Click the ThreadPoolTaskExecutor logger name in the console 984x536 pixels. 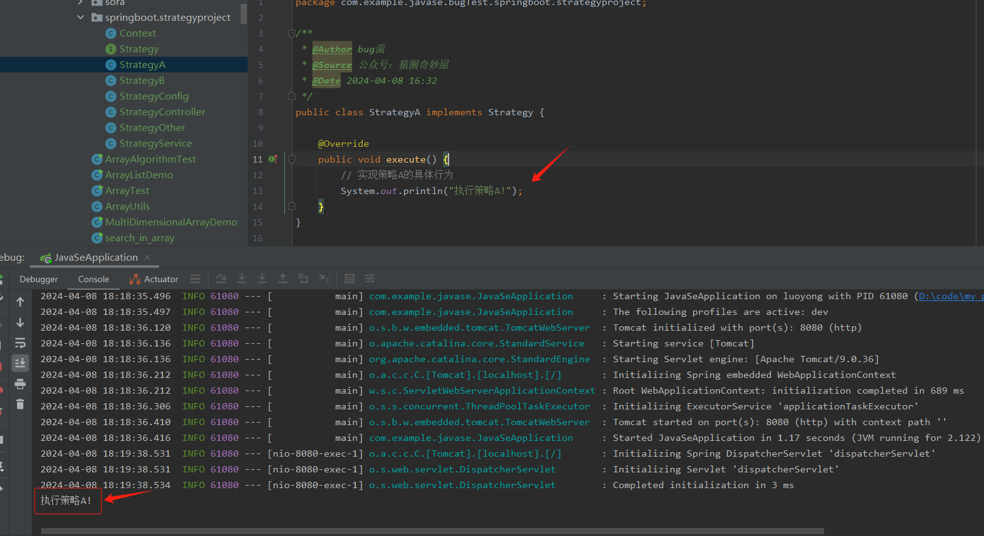click(x=479, y=406)
